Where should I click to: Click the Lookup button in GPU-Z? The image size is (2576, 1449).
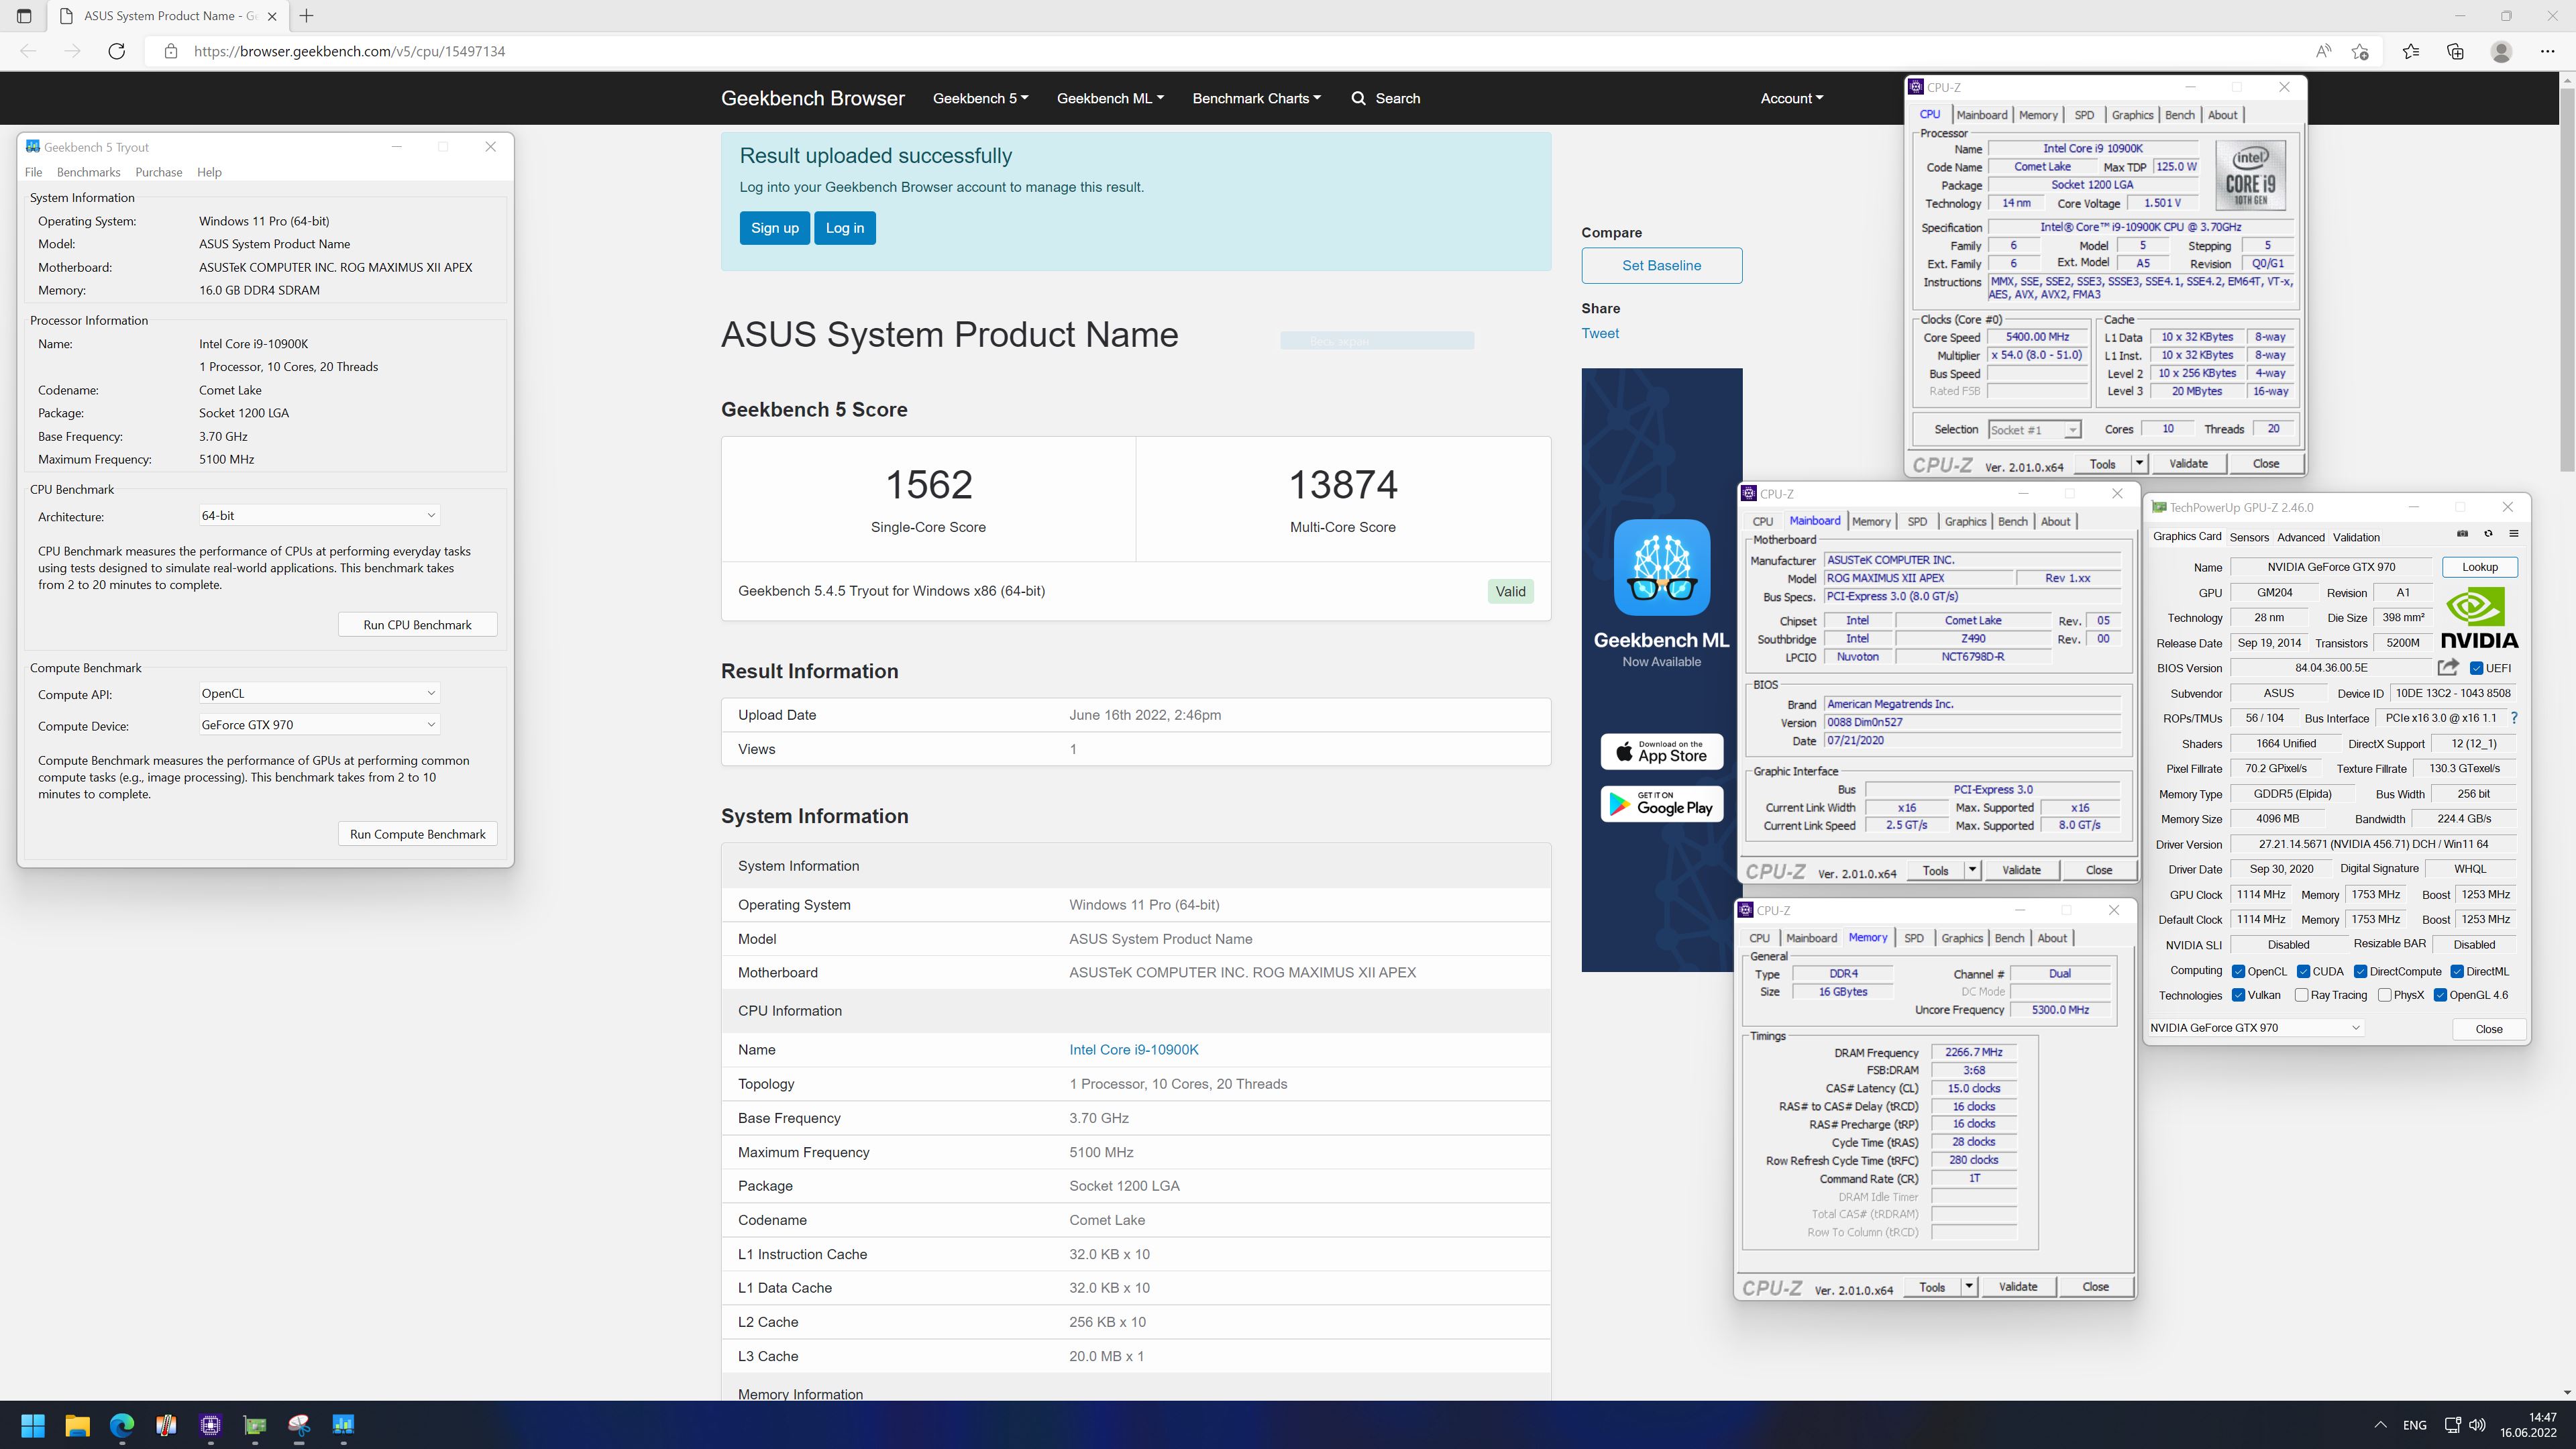2480,567
